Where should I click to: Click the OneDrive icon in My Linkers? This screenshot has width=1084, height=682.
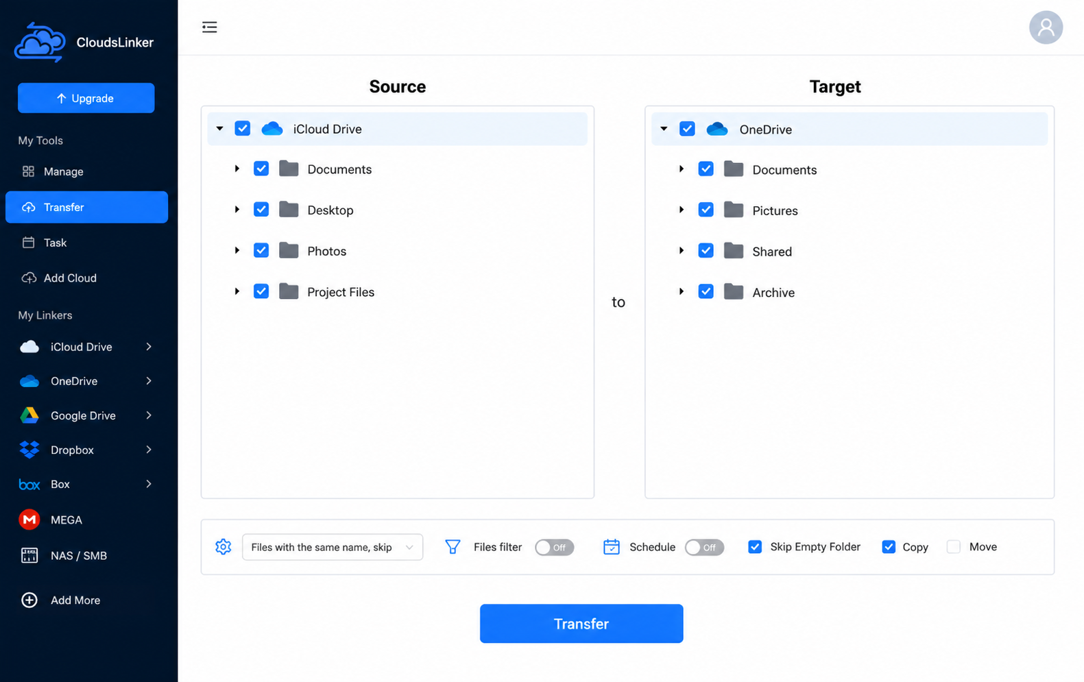coord(29,381)
